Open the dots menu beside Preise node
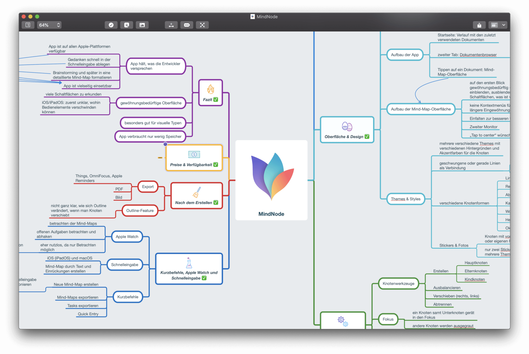 click(x=160, y=158)
